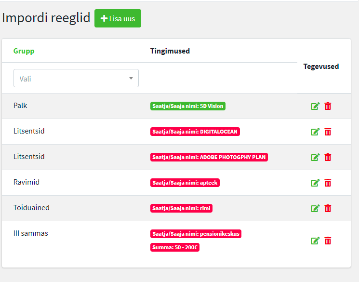Sort by the Grupp column header
Image resolution: width=359 pixels, height=282 pixels.
coord(24,51)
